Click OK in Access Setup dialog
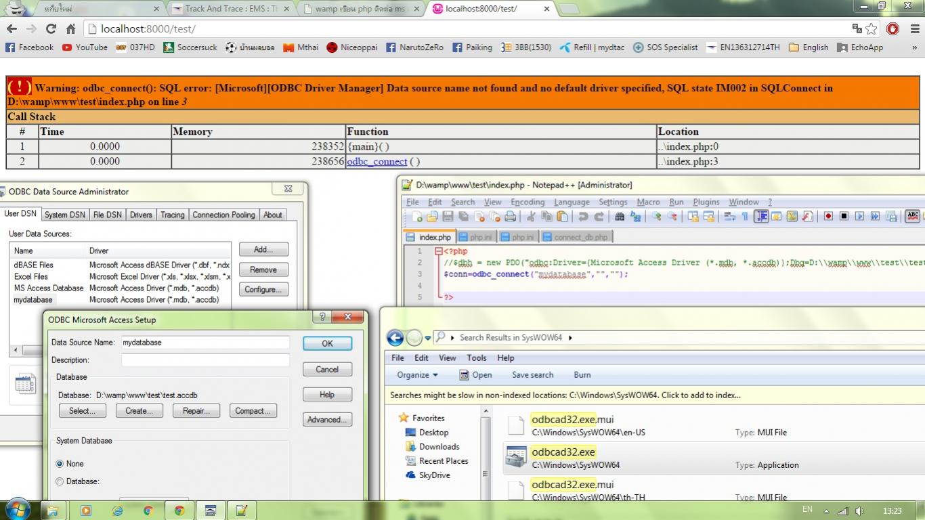This screenshot has height=520, width=925. coord(327,343)
